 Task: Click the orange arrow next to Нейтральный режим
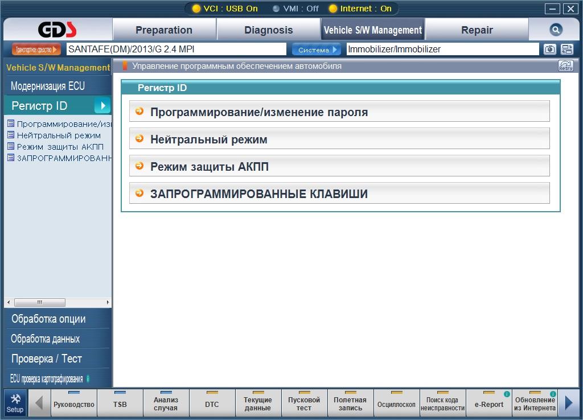click(139, 139)
